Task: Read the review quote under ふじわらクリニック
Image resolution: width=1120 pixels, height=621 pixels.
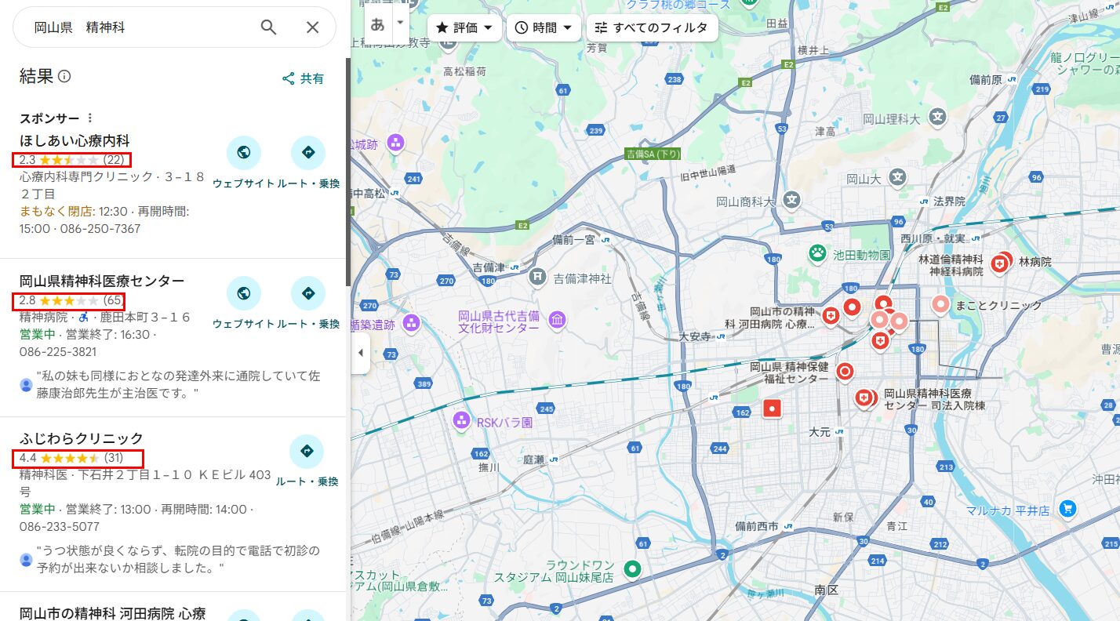Action: tap(179, 559)
